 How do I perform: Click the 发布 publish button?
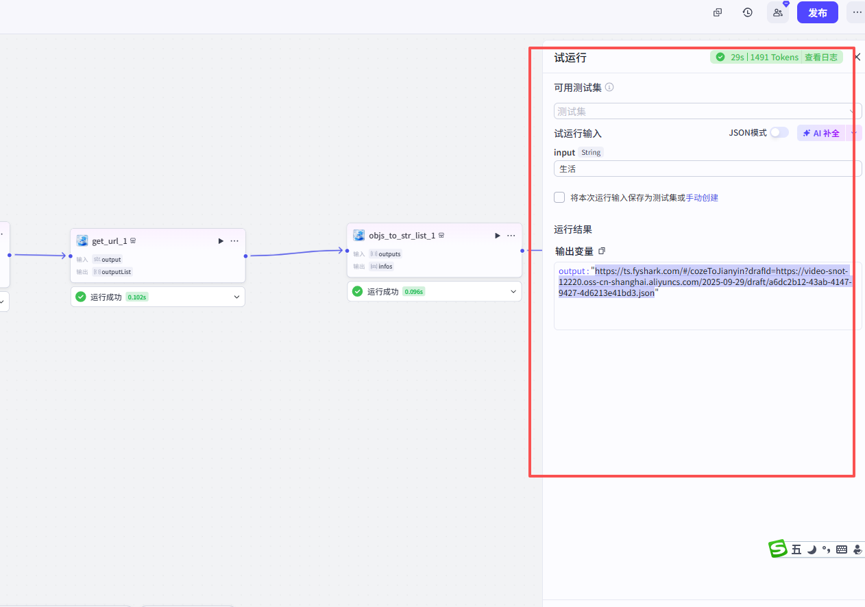(x=818, y=12)
